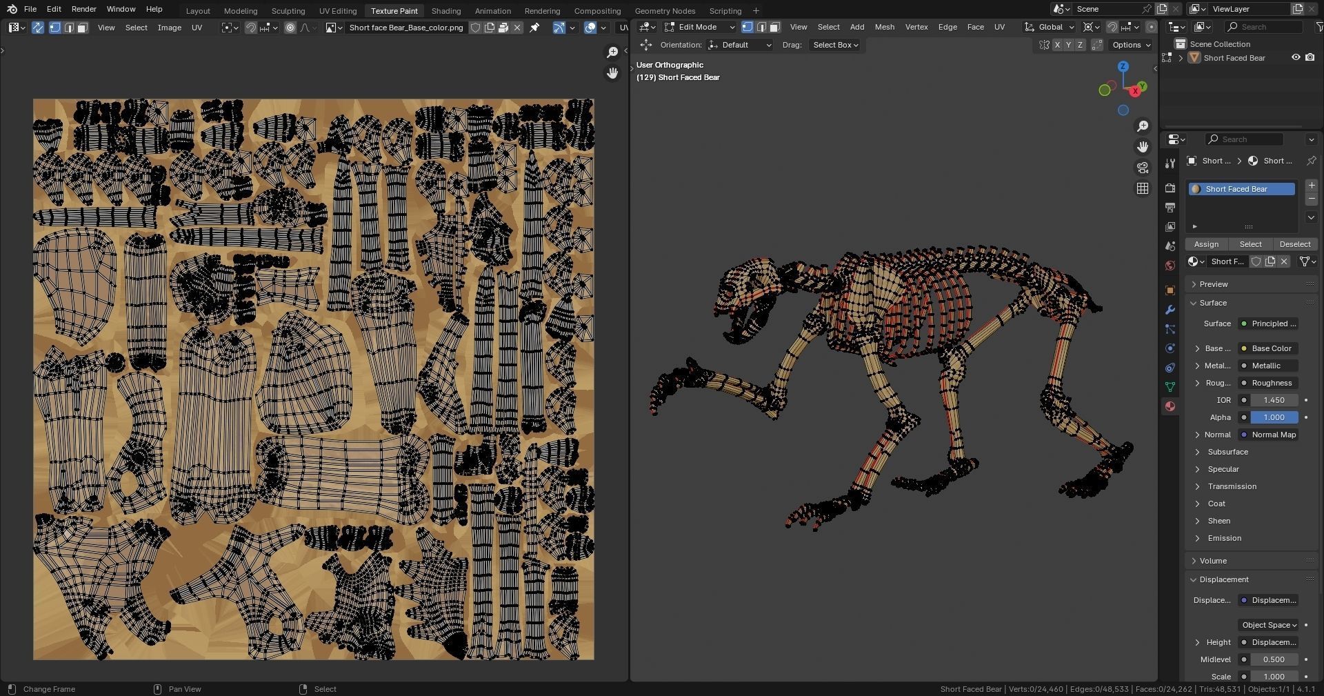Disable render camera icon for Short Faced Bear
Viewport: 1324px width, 696px height.
point(1310,58)
